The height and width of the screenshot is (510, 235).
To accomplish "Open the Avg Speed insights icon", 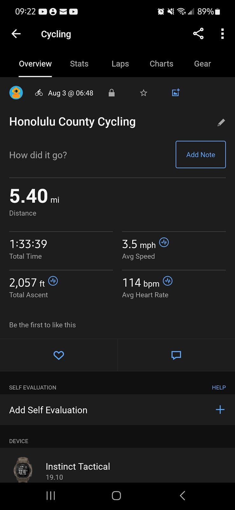I will coord(164,243).
